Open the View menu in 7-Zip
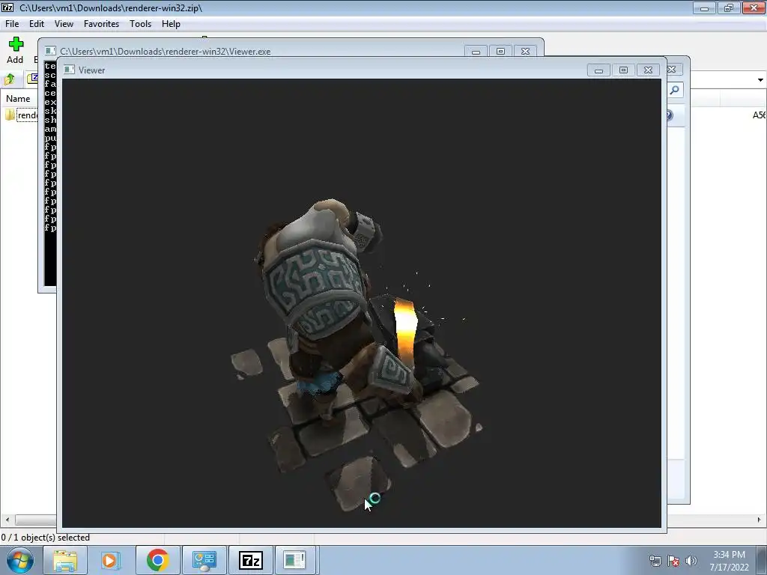Image resolution: width=767 pixels, height=575 pixels. (64, 23)
